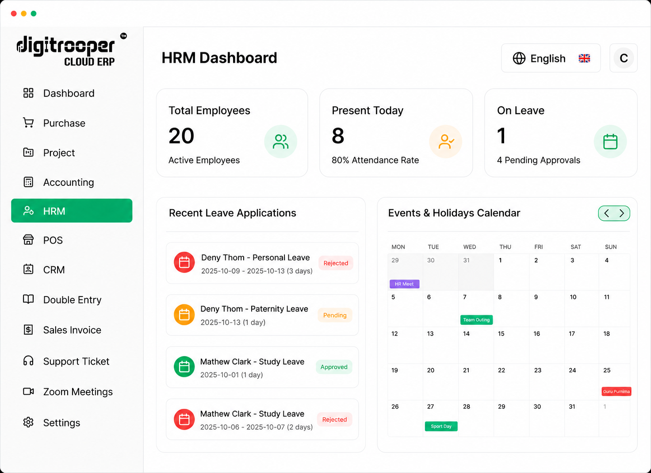Click Rejected badge on Personal Leave row
The image size is (651, 473).
[x=336, y=263]
